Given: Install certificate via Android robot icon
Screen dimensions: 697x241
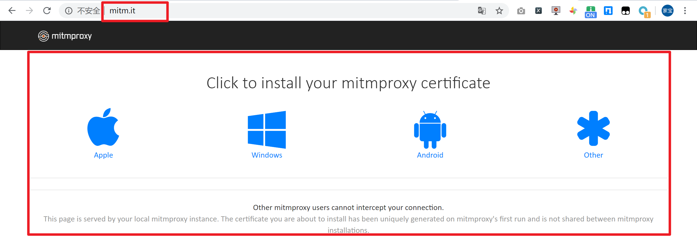Looking at the screenshot, I should (x=430, y=130).
